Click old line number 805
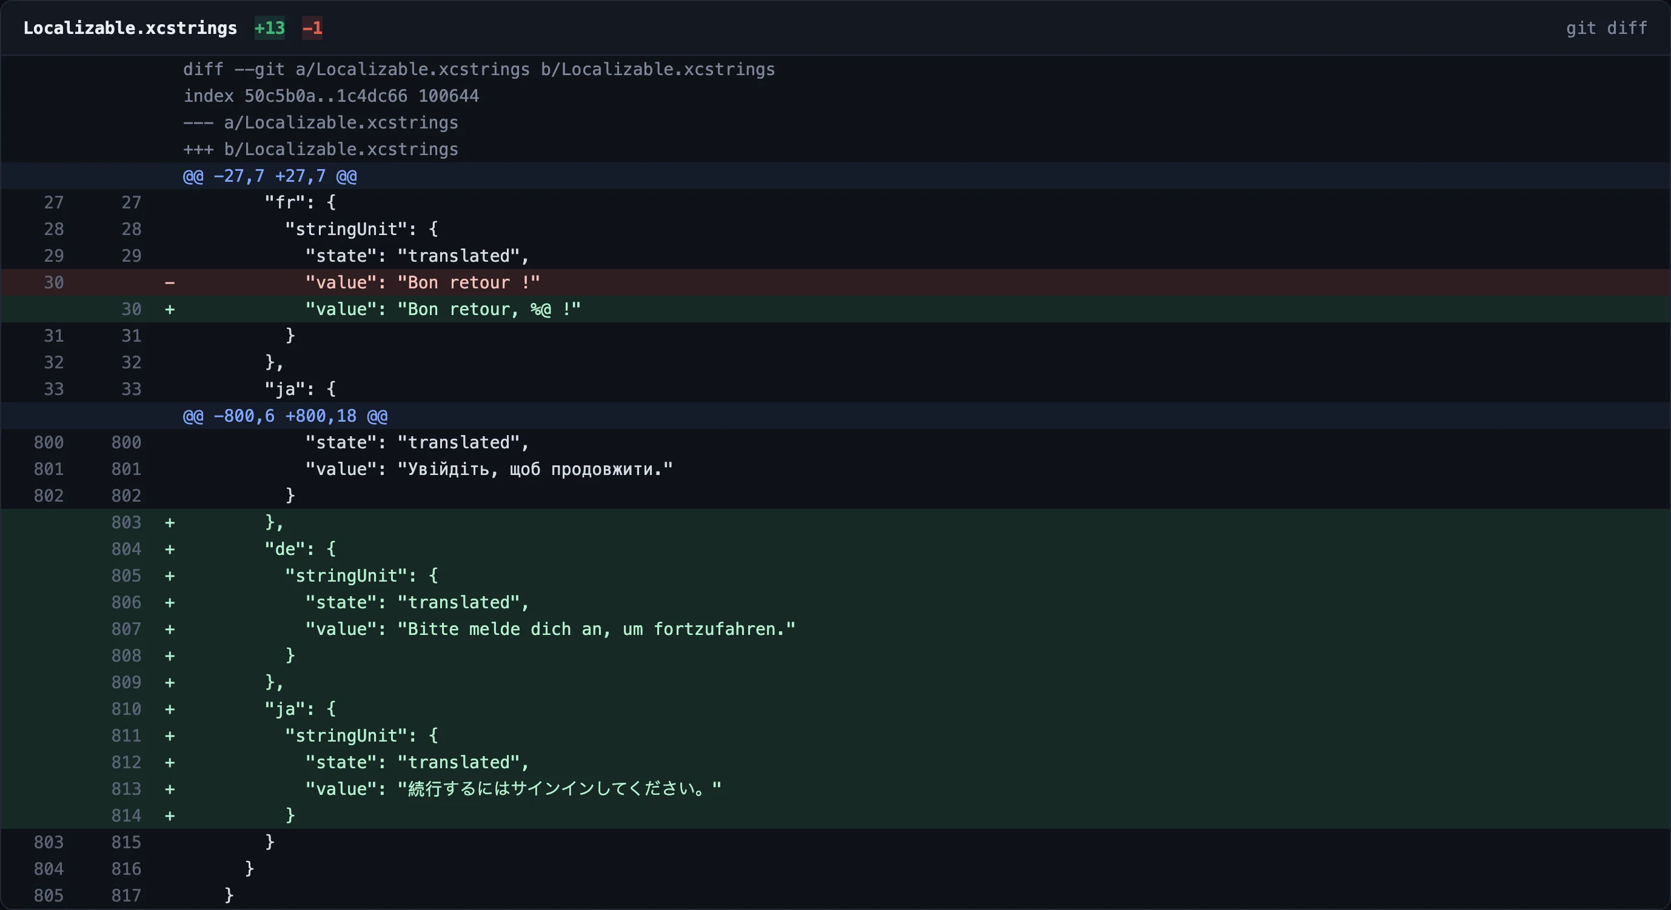1671x910 pixels. [49, 895]
